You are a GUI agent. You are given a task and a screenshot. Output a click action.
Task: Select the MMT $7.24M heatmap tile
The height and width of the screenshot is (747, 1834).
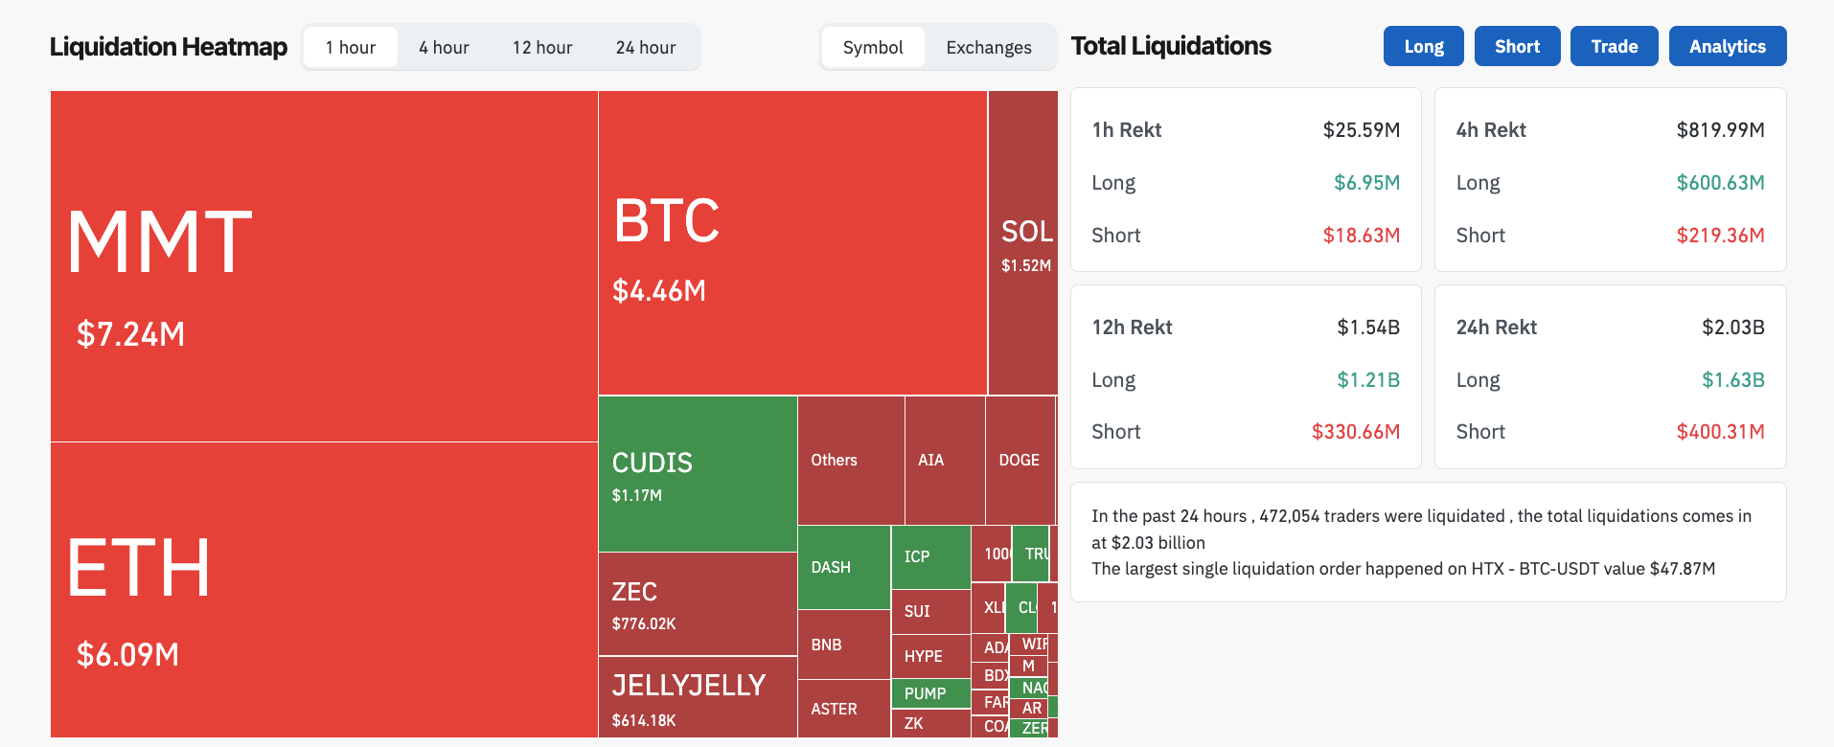[x=324, y=266]
